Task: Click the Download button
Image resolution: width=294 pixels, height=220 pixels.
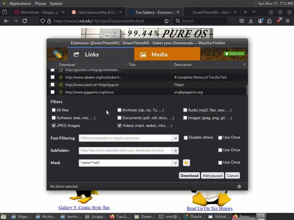Action: (189, 176)
